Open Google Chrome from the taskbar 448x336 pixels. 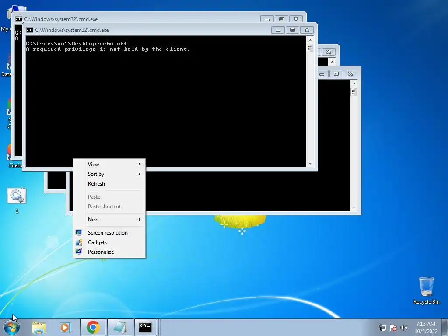point(93,327)
